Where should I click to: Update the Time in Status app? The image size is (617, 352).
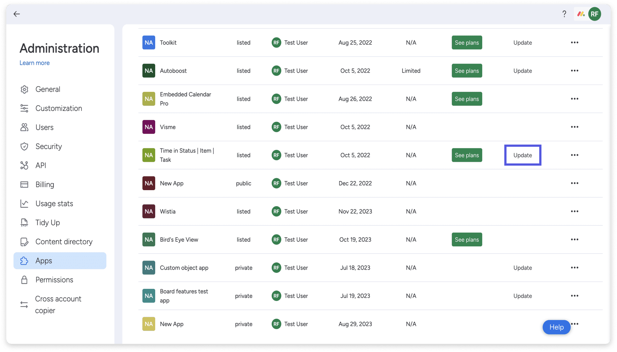point(523,155)
